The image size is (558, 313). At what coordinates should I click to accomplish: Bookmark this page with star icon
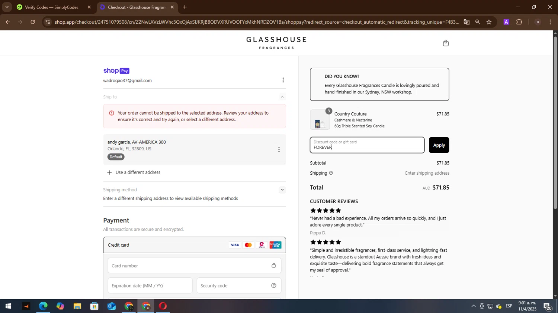pos(489,22)
